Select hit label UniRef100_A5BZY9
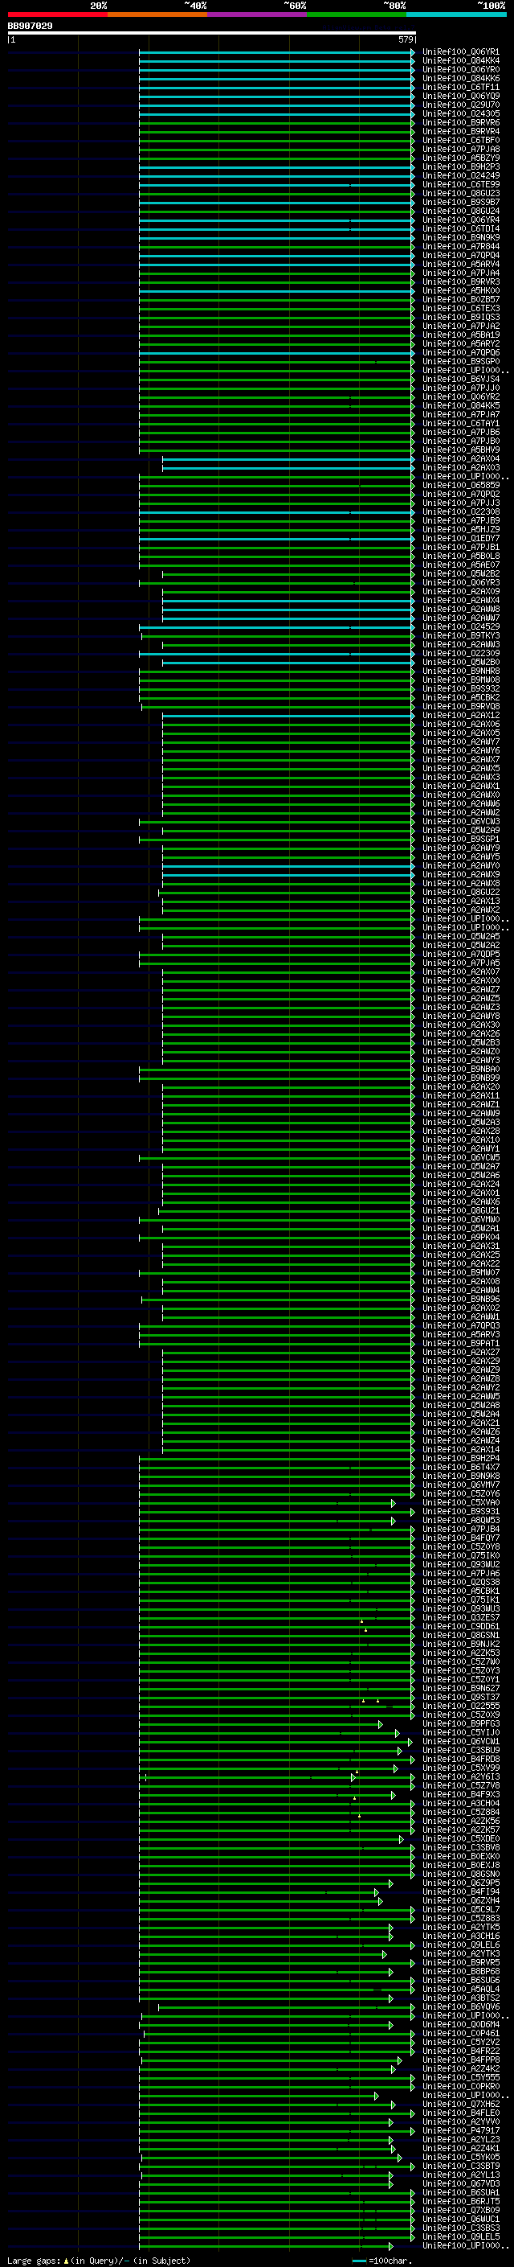Screen dimensions: 514x2267 (x=461, y=158)
